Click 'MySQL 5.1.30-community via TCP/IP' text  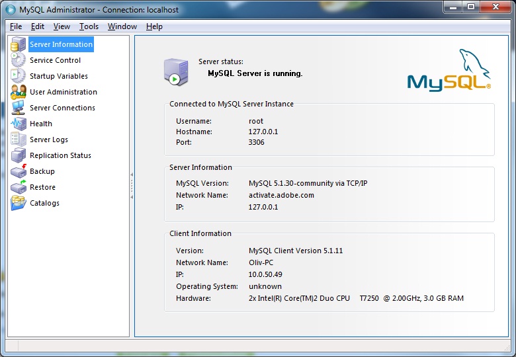coord(308,183)
